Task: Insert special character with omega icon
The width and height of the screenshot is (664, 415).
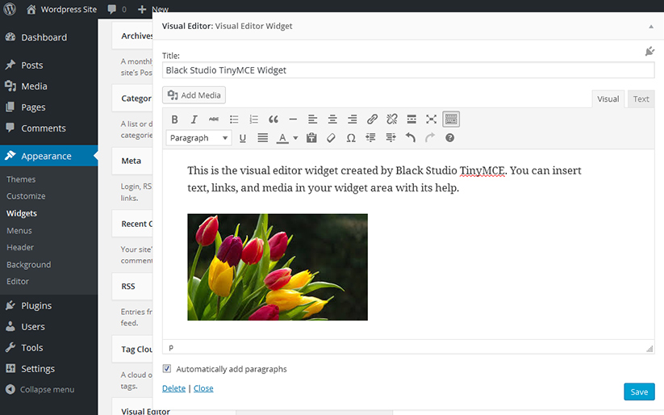Action: pos(351,138)
